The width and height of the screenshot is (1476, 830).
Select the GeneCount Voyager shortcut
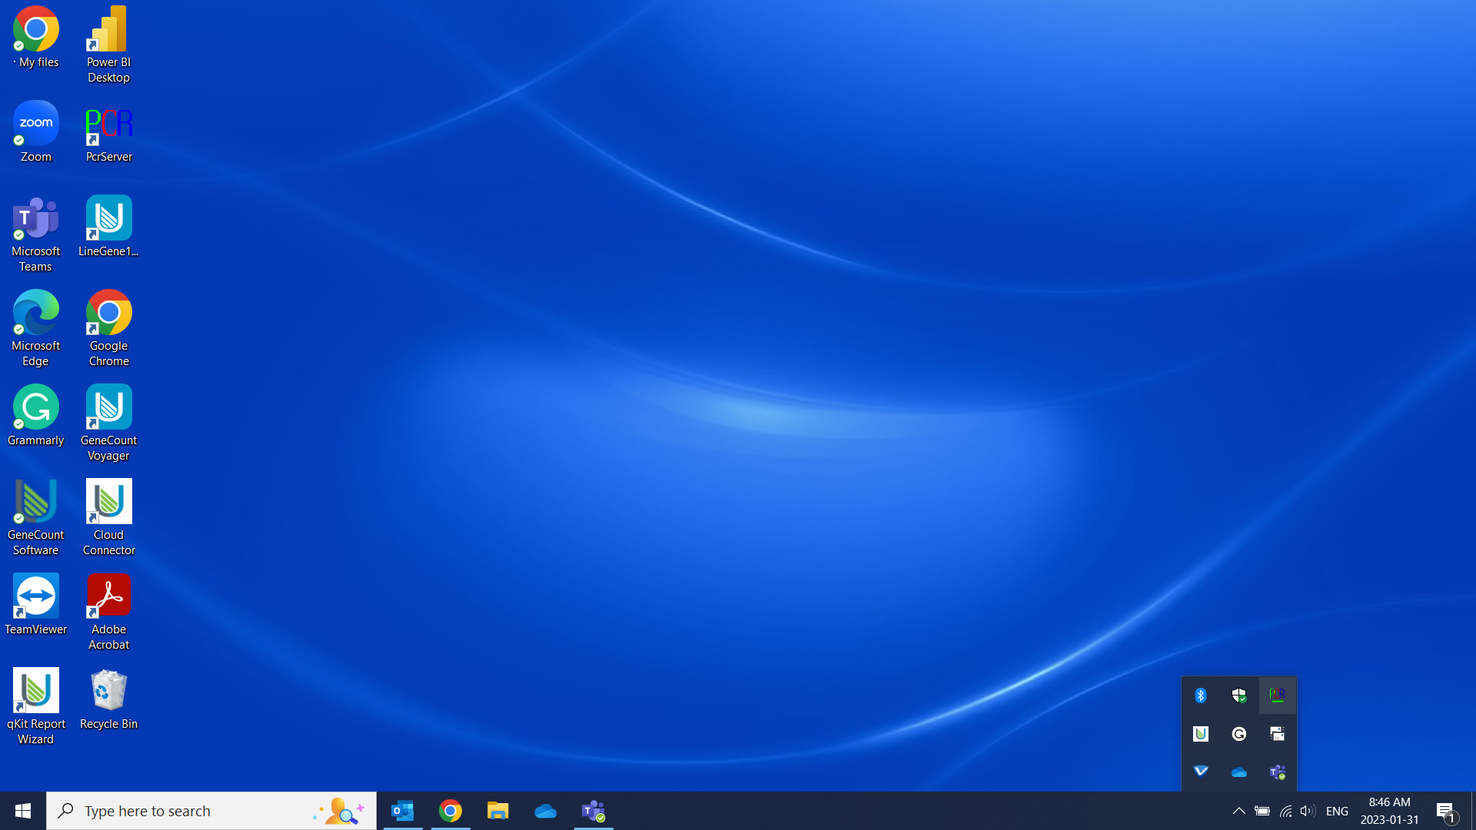[x=108, y=423]
